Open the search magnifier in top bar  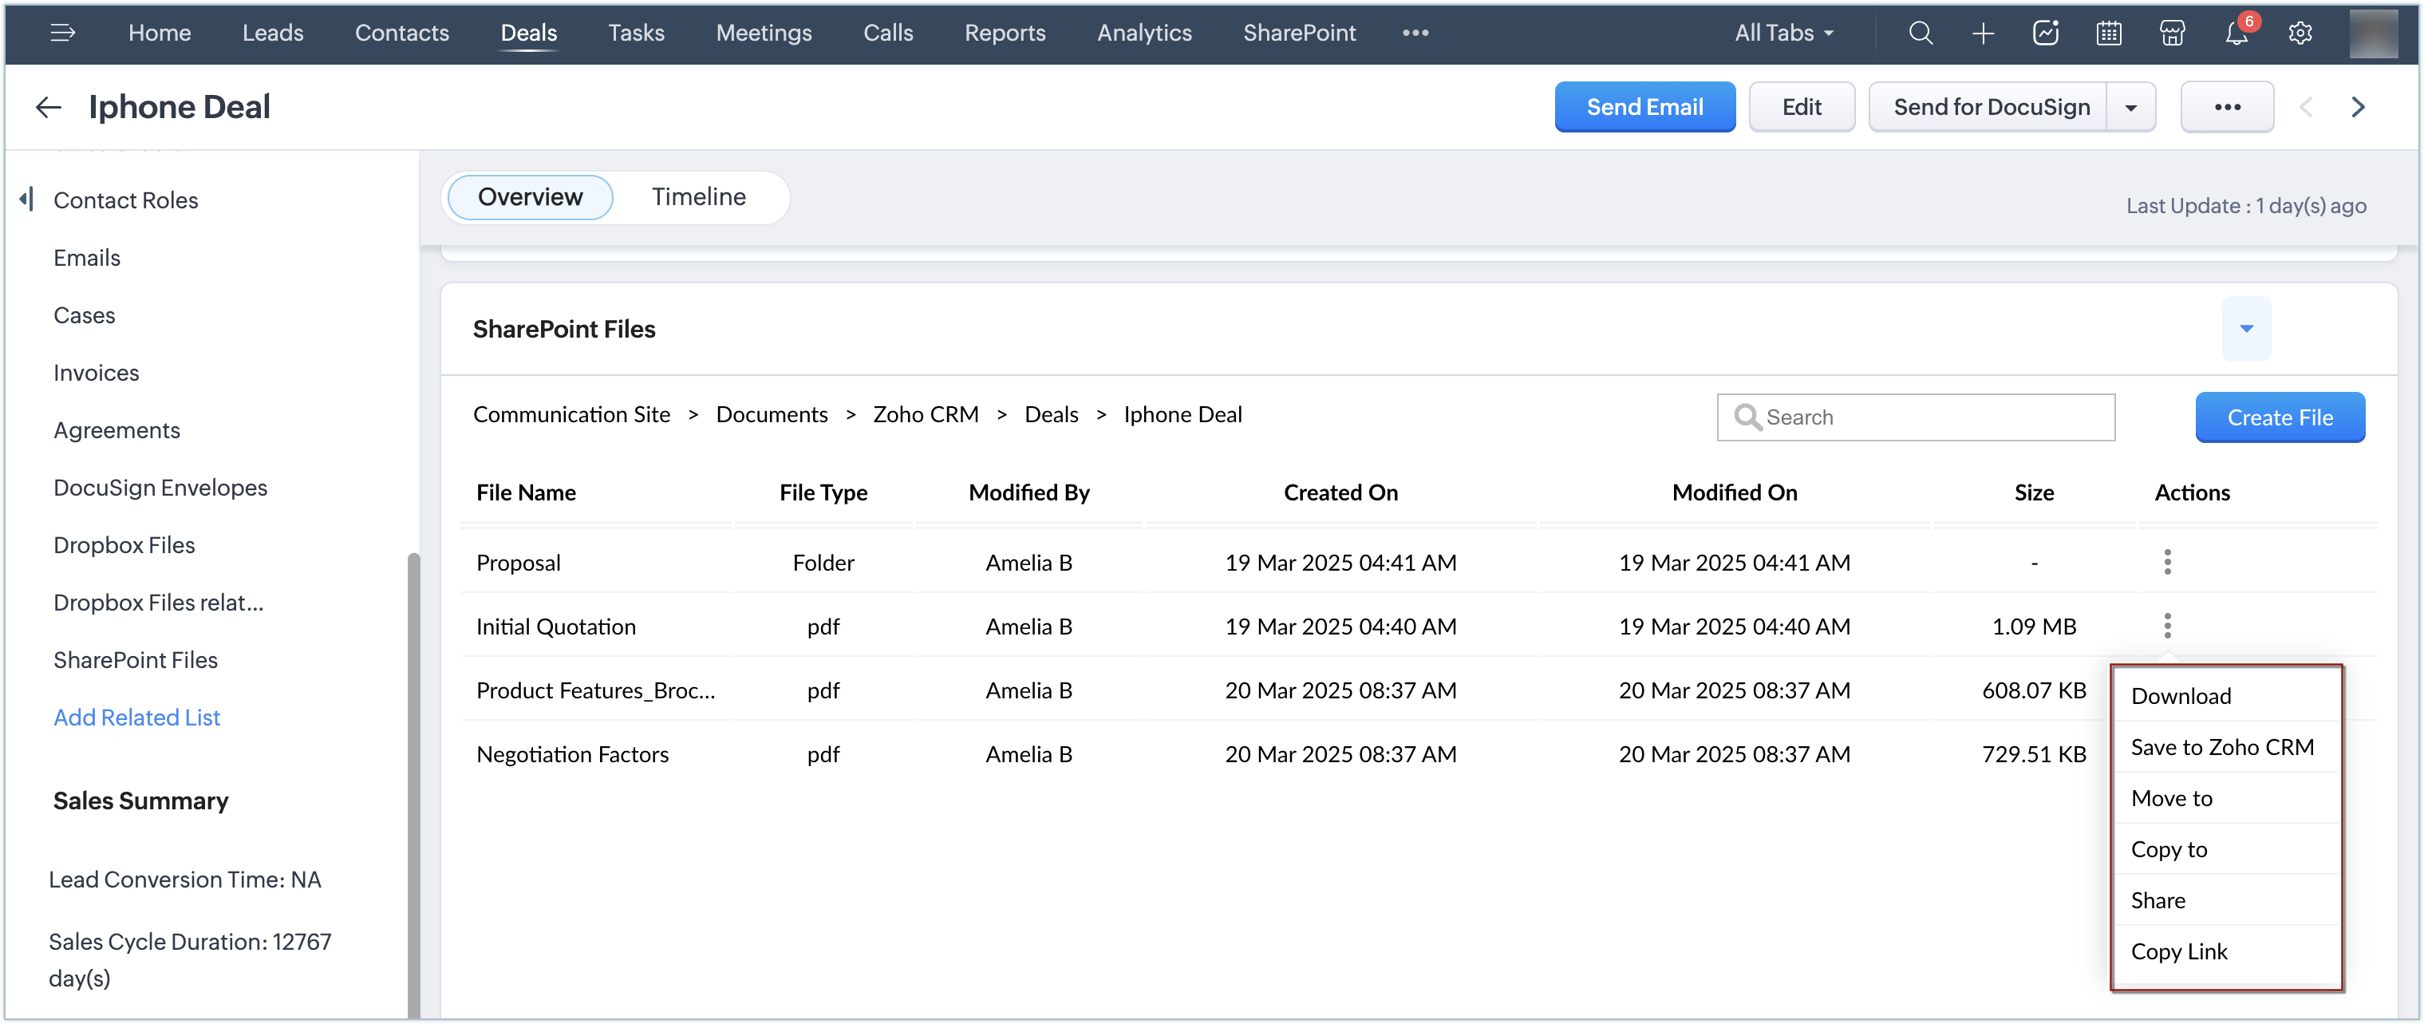click(x=1921, y=33)
